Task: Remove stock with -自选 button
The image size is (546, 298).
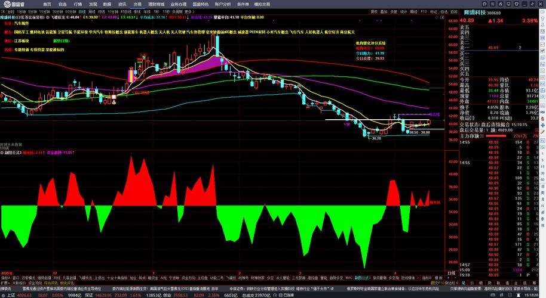Action: (444, 11)
